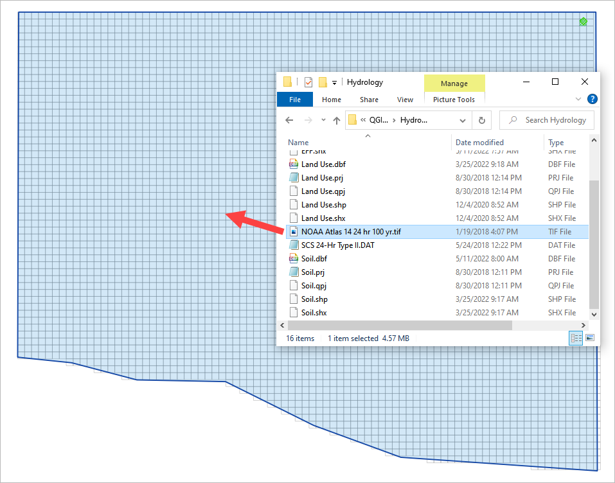This screenshot has height=483, width=615.
Task: Customize Quick Access Toolbar dropdown arrow
Action: click(334, 83)
